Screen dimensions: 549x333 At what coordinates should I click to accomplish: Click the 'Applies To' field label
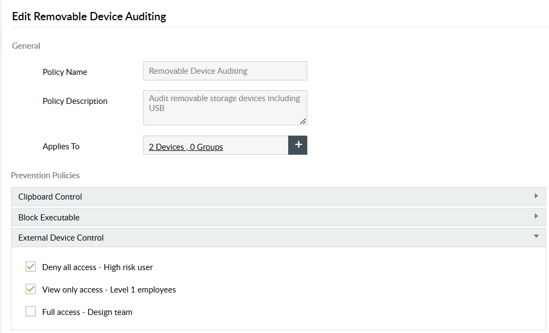[61, 147]
